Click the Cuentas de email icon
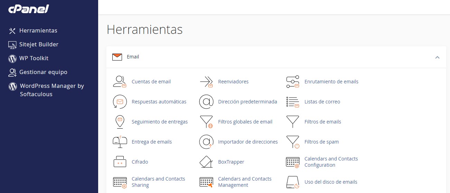This screenshot has width=450, height=193. [120, 82]
